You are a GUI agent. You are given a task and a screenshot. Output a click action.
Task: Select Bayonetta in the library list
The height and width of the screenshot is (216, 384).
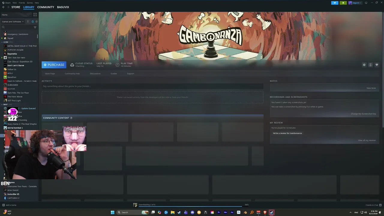tap(12, 54)
